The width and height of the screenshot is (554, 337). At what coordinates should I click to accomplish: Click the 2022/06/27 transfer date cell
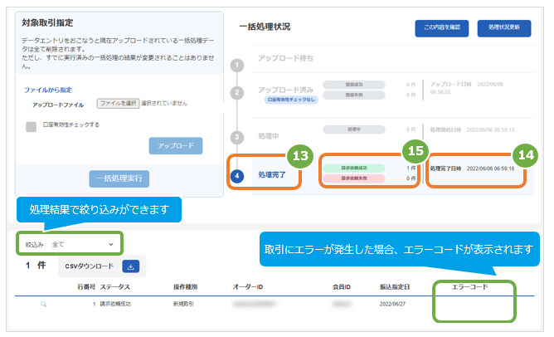pyautogui.click(x=392, y=304)
